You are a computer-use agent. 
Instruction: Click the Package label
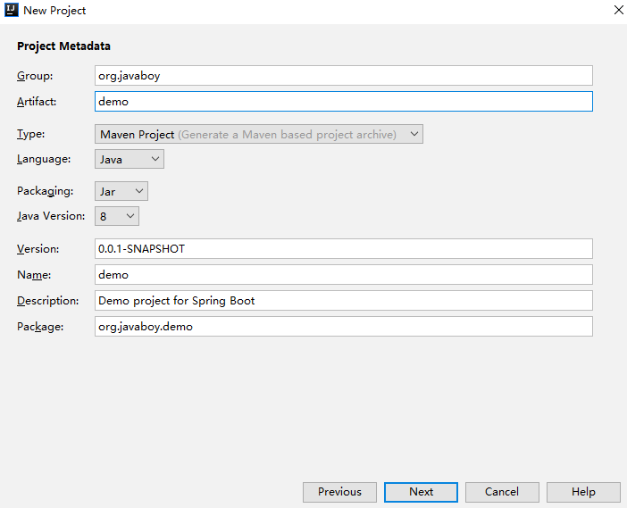click(40, 327)
